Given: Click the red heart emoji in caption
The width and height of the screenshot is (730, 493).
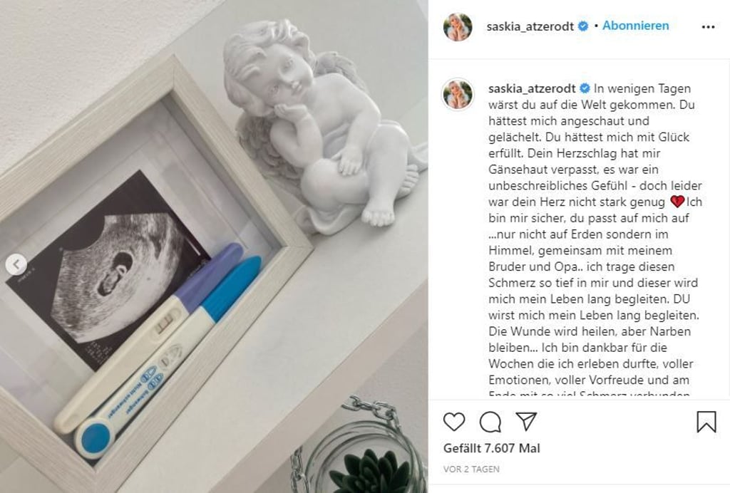Looking at the screenshot, I should point(677,202).
